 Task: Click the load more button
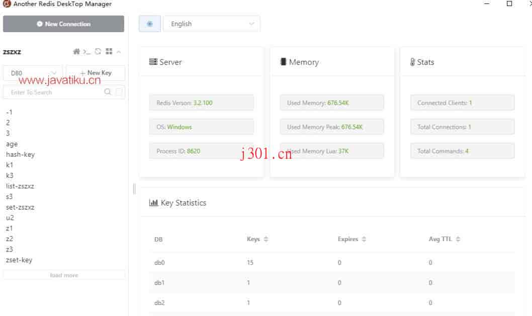tap(64, 275)
